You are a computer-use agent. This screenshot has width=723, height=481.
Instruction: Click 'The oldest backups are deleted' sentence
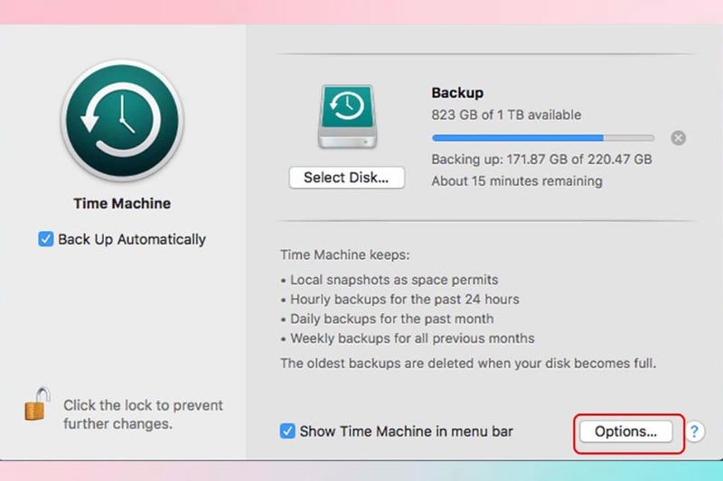coord(468,363)
